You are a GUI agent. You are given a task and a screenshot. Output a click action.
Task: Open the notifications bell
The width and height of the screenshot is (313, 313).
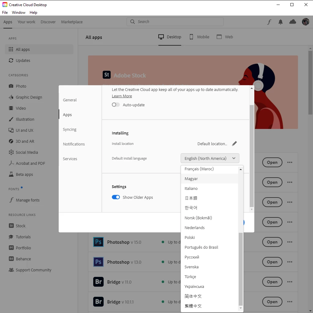[281, 22]
